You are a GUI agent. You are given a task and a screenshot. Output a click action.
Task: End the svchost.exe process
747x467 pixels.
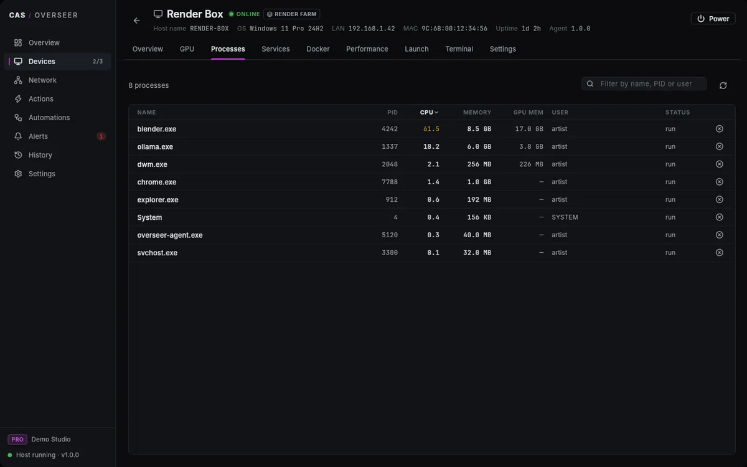[719, 253]
